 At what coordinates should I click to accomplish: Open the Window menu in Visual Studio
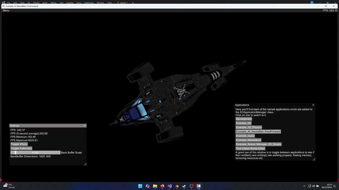click(x=100, y=3)
